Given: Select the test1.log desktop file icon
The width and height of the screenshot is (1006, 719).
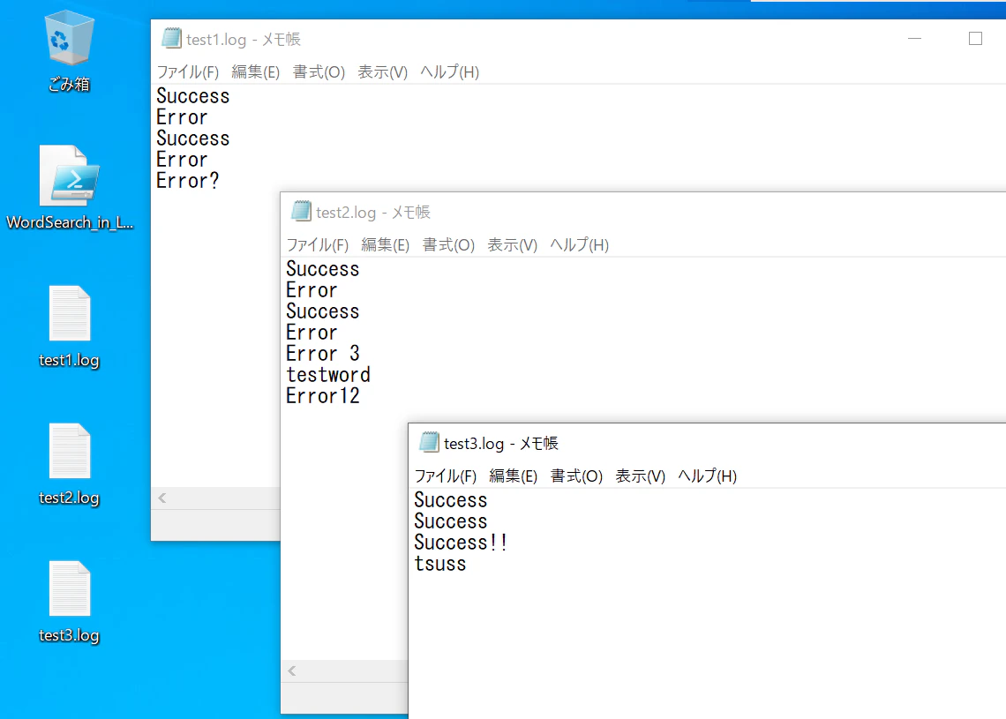Looking at the screenshot, I should tap(70, 326).
